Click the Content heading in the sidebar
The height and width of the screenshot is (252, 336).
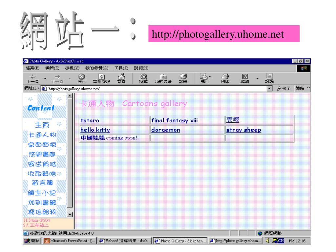tap(41, 108)
